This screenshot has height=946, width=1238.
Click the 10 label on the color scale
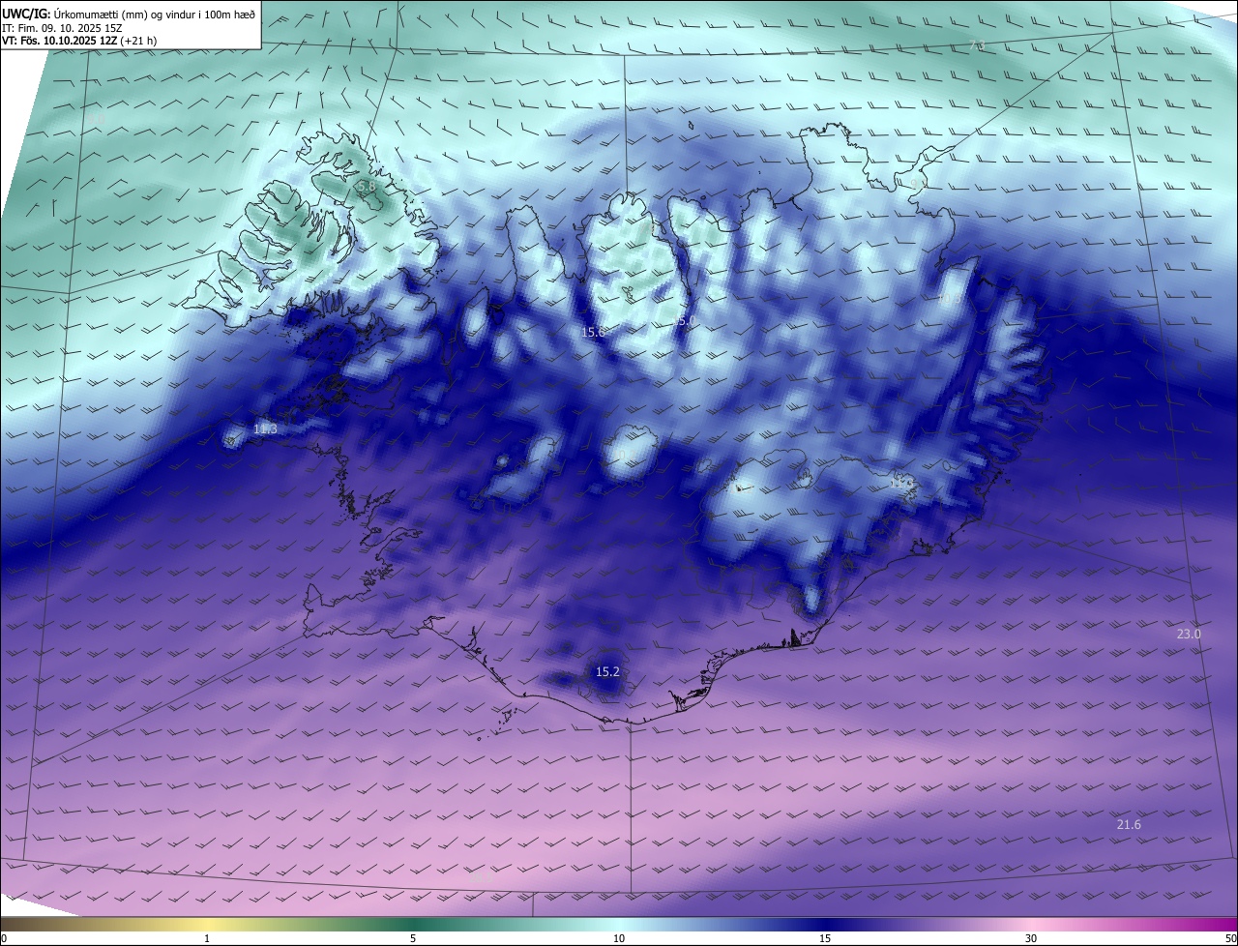(619, 938)
